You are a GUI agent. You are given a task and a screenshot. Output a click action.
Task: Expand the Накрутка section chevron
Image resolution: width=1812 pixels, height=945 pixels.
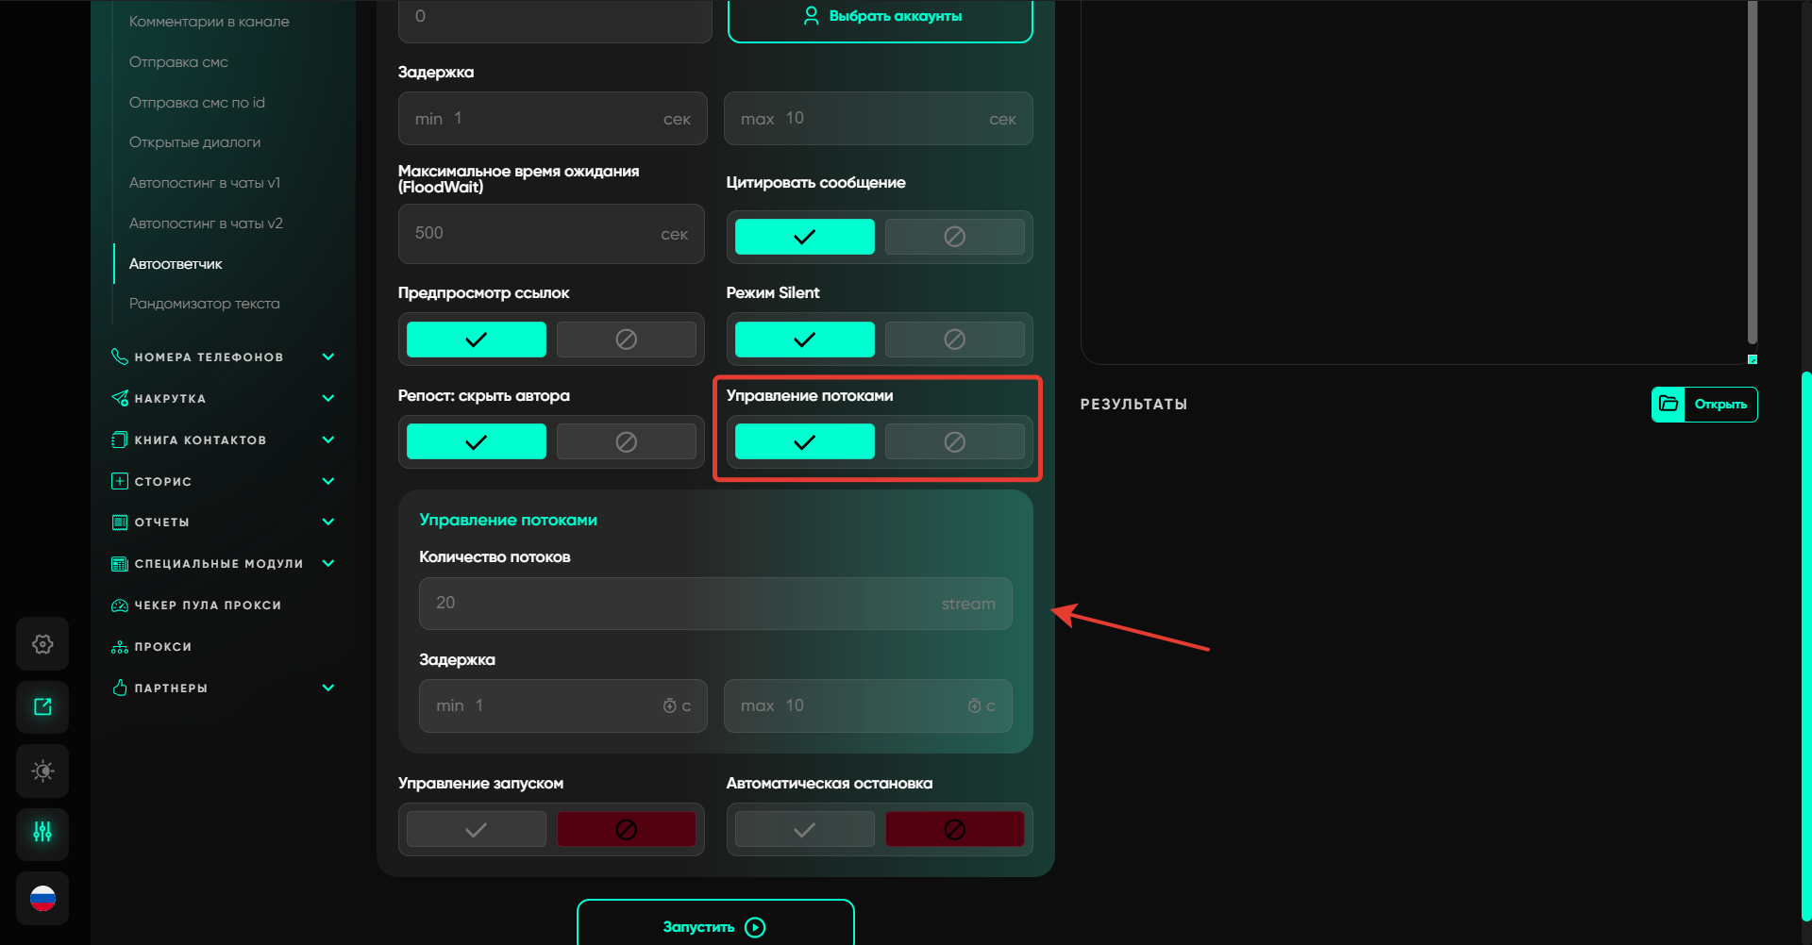[x=327, y=398]
